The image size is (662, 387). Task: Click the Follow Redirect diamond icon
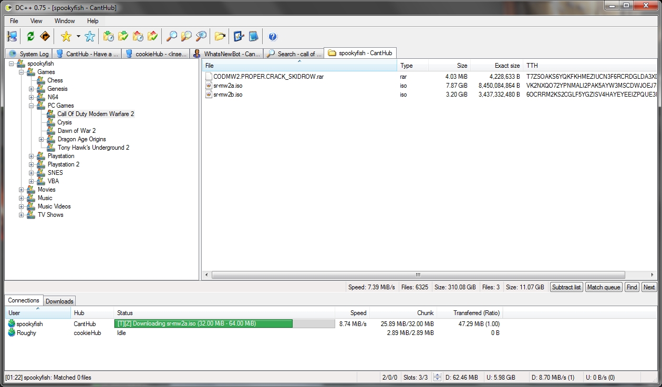point(45,36)
